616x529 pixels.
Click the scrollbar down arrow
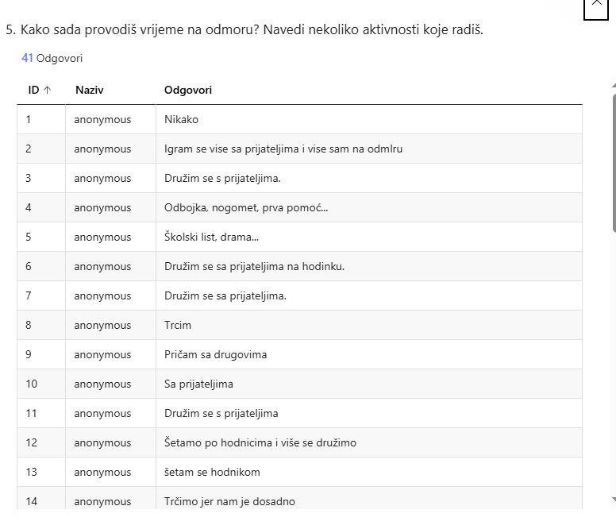(x=612, y=499)
